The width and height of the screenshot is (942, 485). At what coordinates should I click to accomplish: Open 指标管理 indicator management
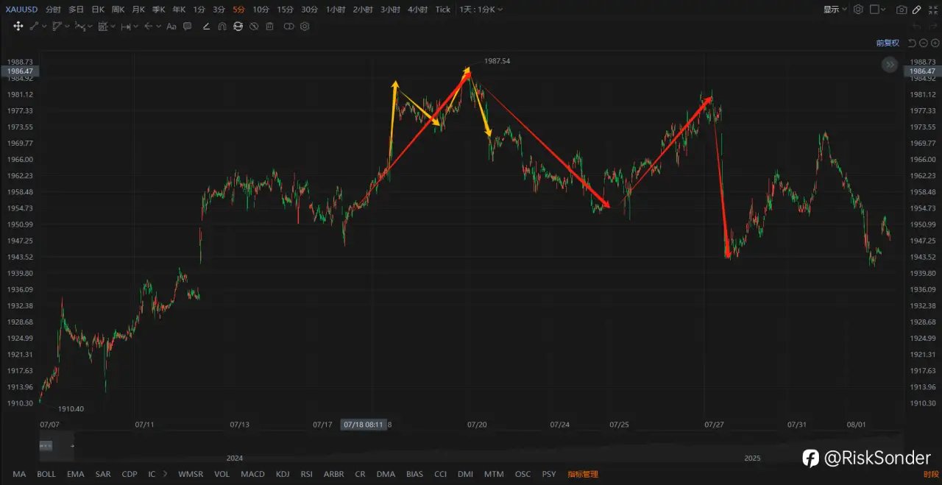coord(583,474)
